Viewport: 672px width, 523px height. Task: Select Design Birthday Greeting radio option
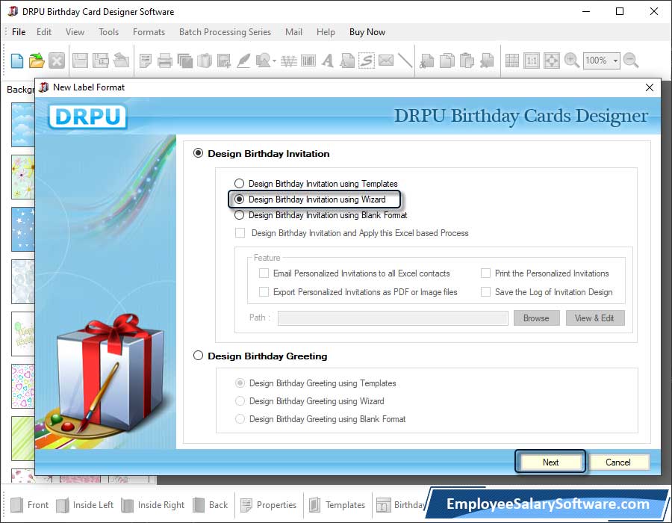pos(199,356)
